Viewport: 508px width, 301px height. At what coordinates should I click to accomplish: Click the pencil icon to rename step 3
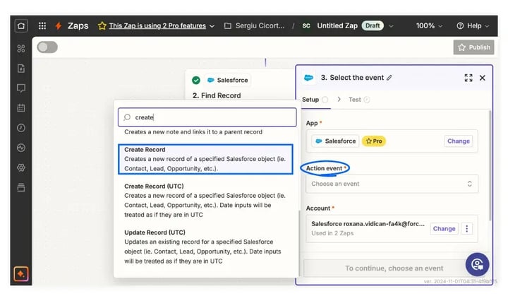point(389,78)
